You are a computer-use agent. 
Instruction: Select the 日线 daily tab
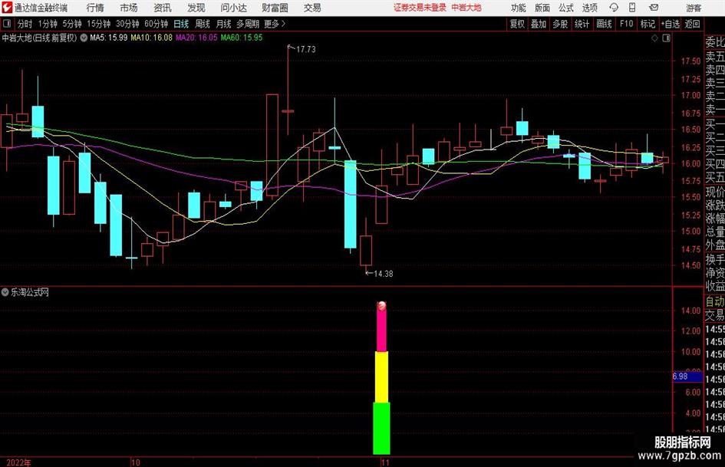tap(181, 24)
